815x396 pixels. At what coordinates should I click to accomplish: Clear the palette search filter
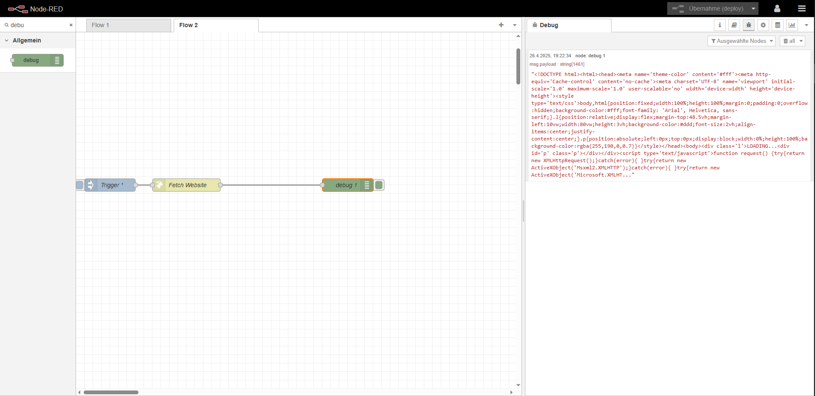coord(71,25)
